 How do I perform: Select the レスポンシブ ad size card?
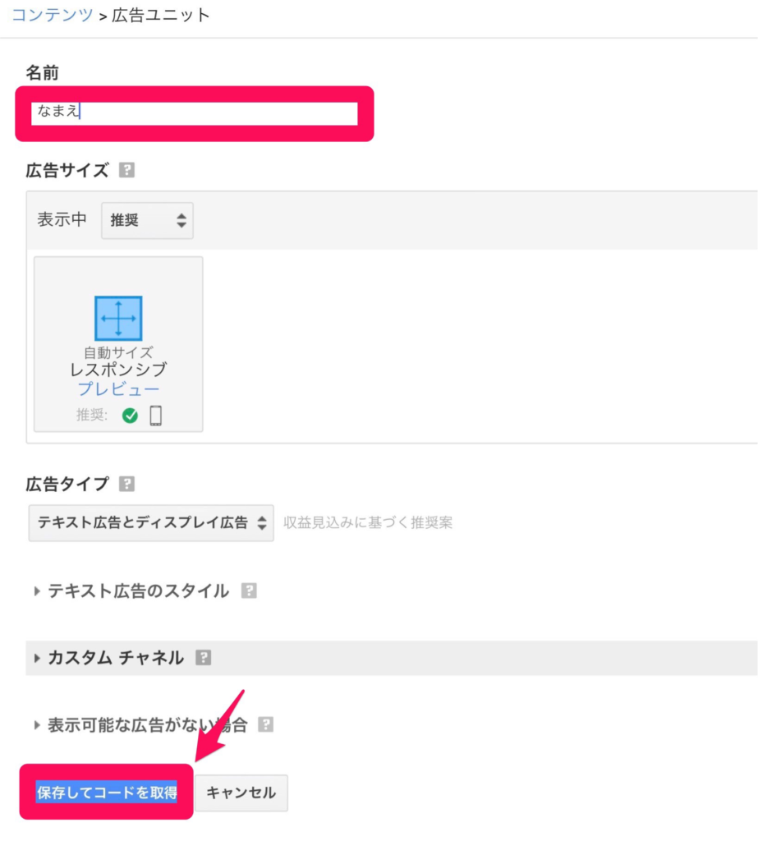(118, 344)
